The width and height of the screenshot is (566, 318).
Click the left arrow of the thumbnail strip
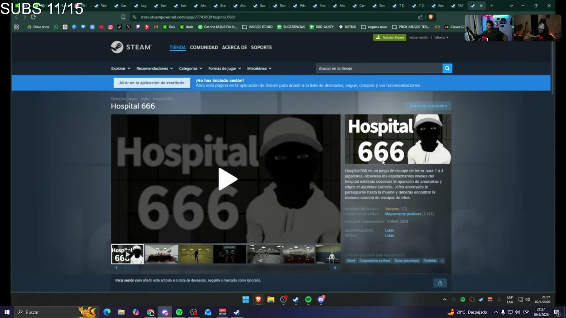(x=116, y=268)
